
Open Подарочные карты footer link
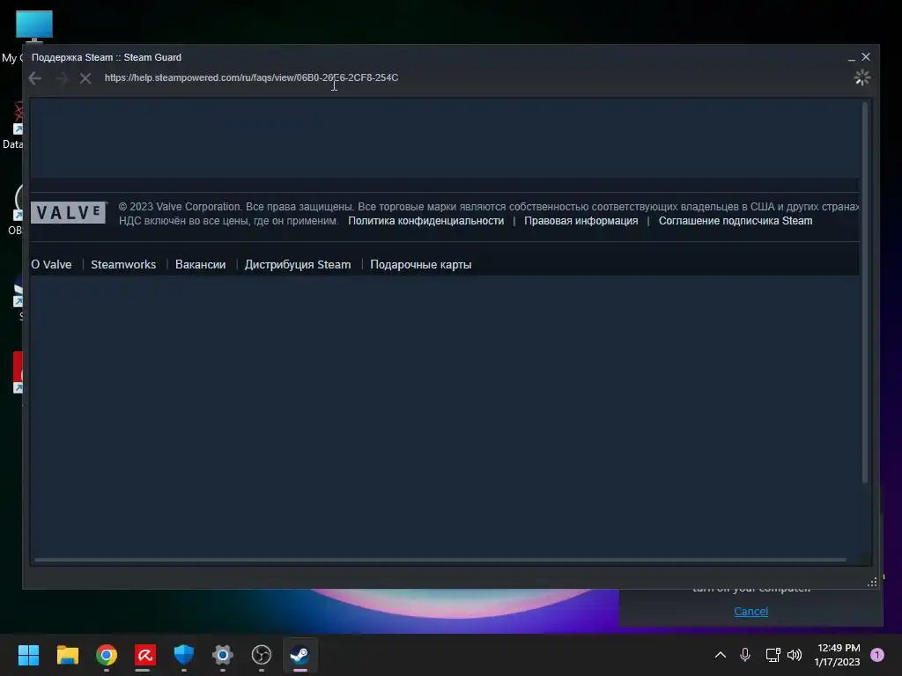[x=420, y=264]
